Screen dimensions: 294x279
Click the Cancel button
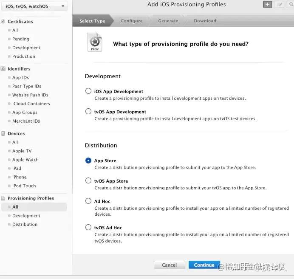[169, 265]
